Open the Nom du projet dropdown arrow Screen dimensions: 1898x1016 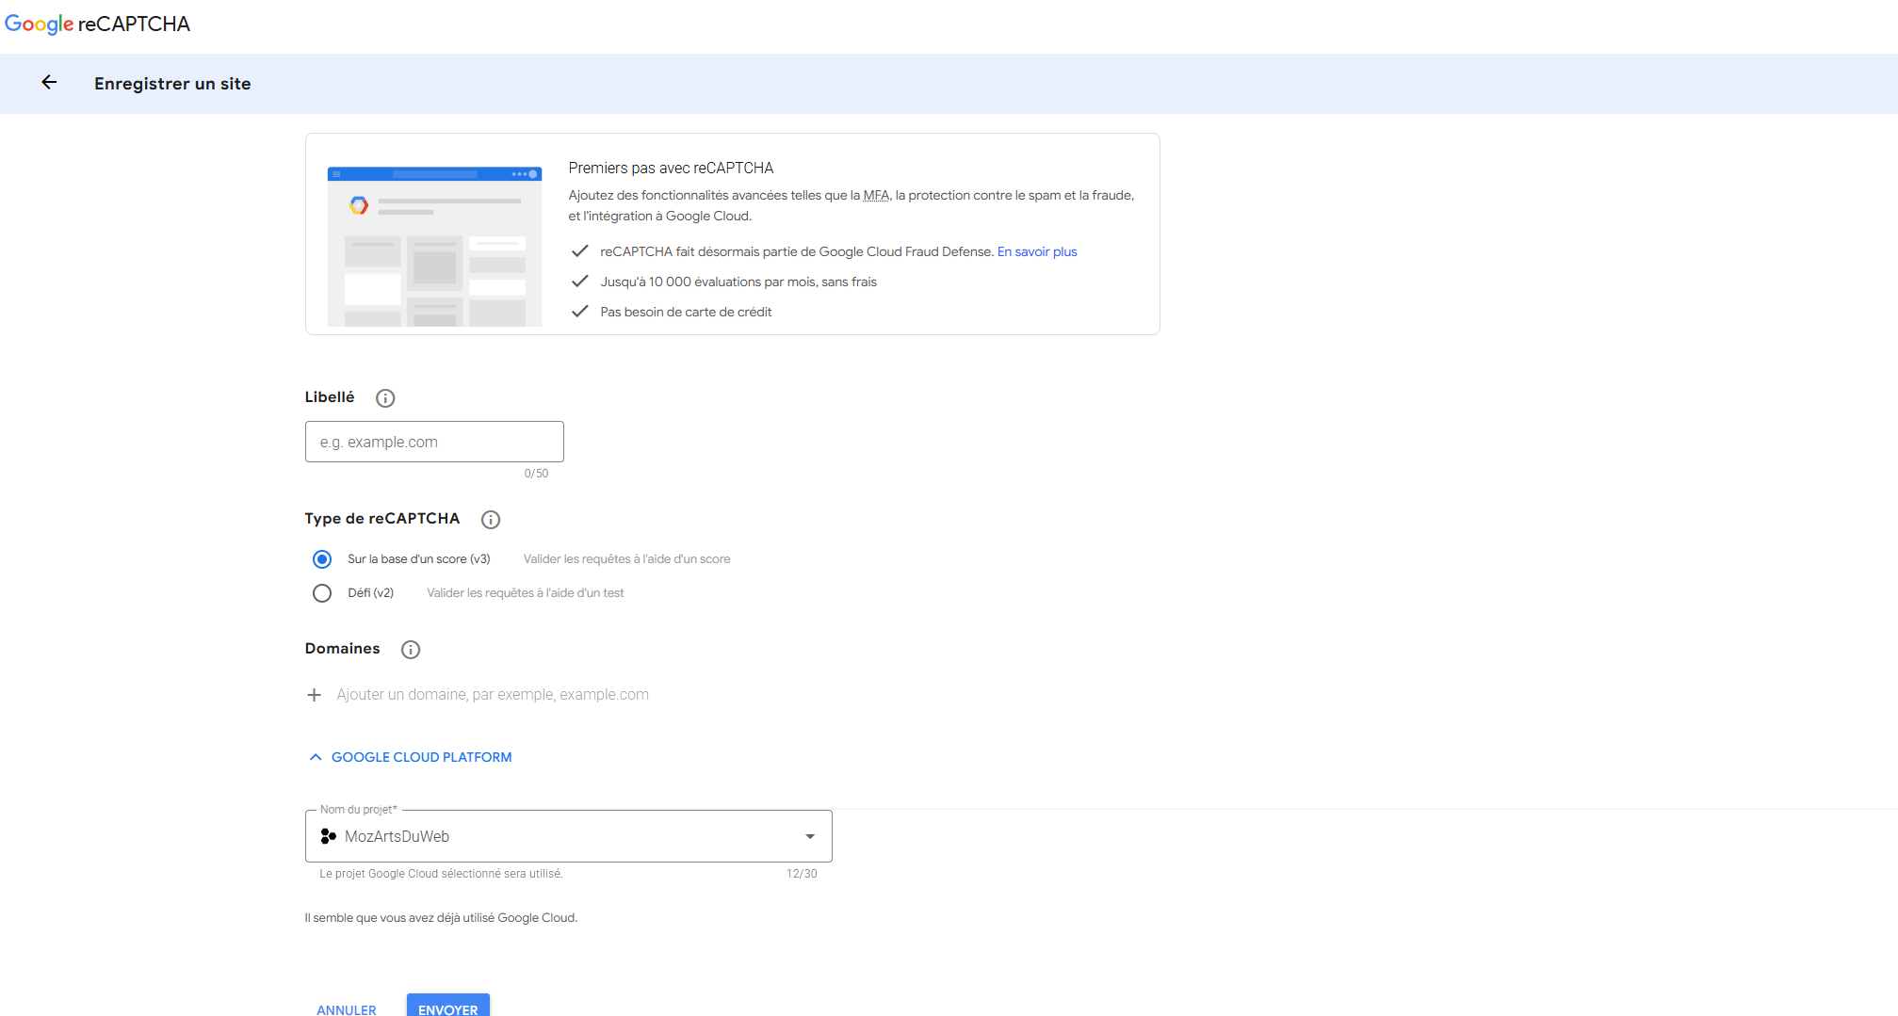coord(810,836)
